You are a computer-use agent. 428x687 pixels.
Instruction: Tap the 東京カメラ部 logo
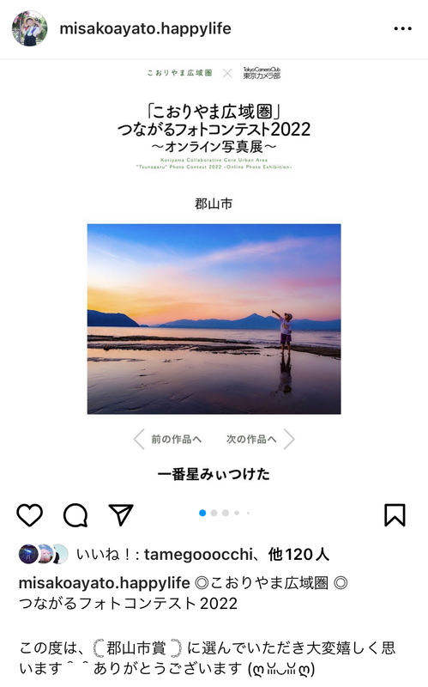point(262,73)
